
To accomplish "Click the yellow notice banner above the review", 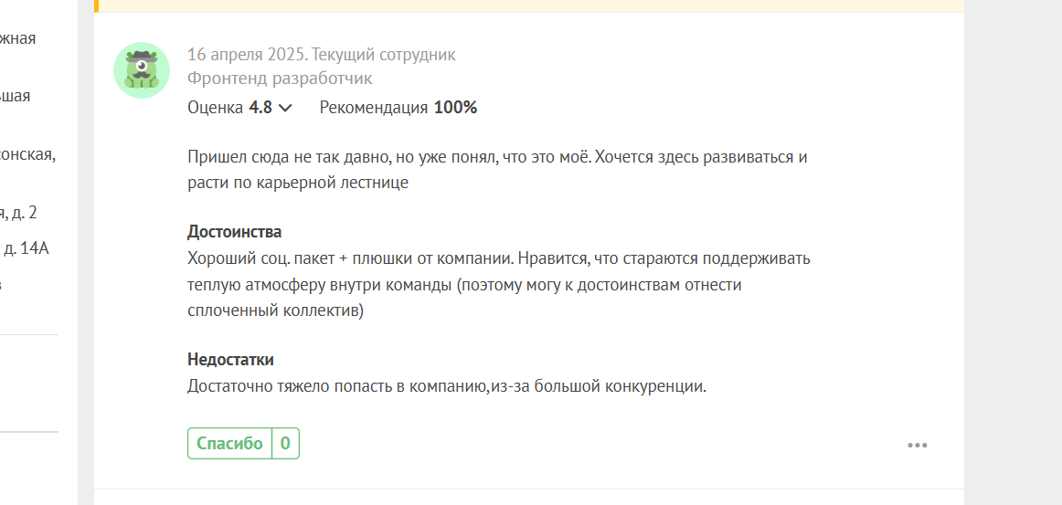I will point(529,6).
